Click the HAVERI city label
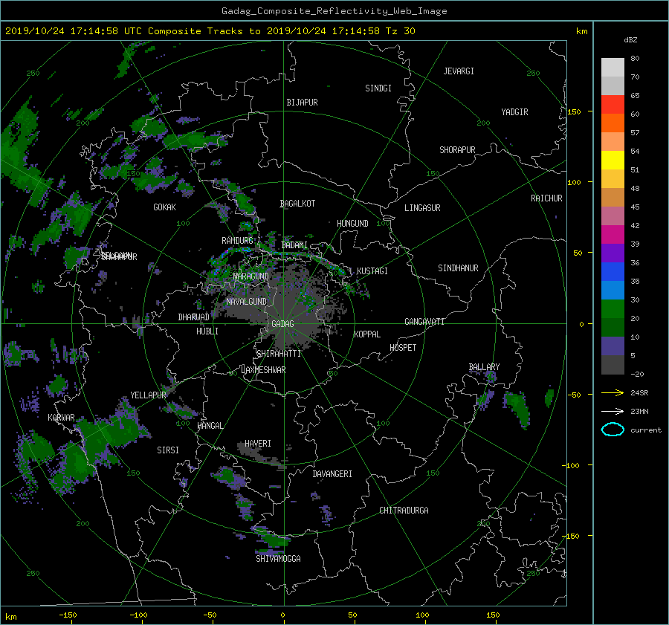The image size is (669, 625). pos(258,444)
